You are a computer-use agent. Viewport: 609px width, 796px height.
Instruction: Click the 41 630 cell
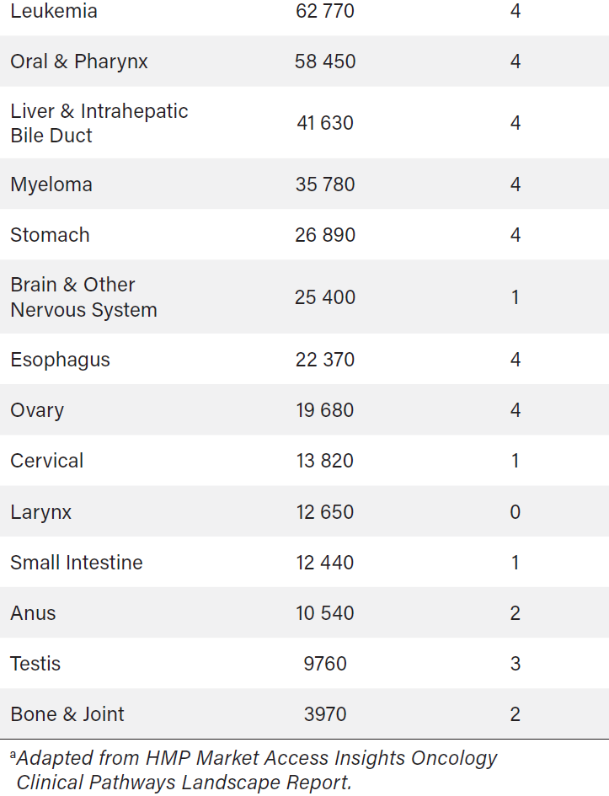(325, 123)
